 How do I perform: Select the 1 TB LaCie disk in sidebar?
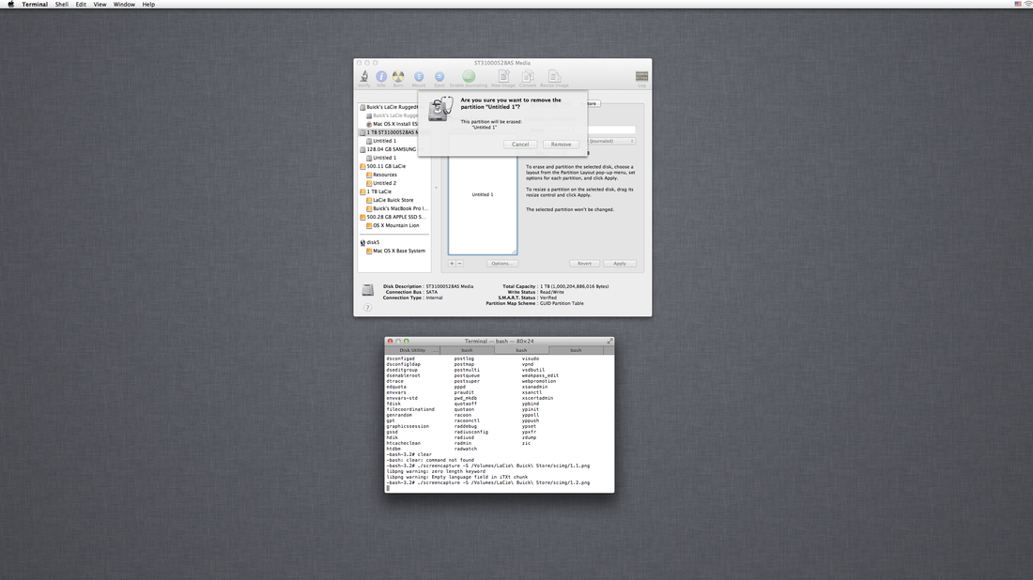pyautogui.click(x=378, y=191)
